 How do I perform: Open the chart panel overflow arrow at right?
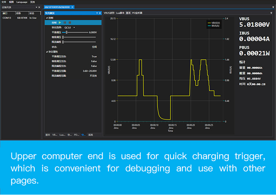271,13
